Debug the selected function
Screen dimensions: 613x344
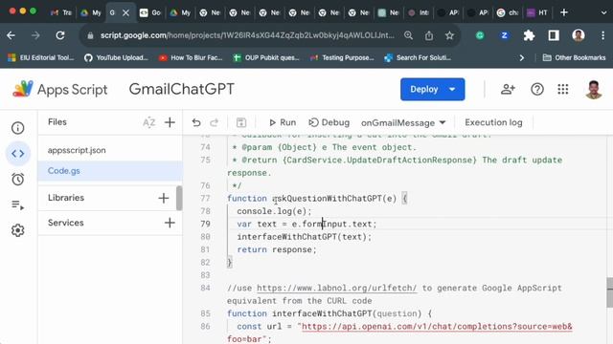pyautogui.click(x=329, y=122)
